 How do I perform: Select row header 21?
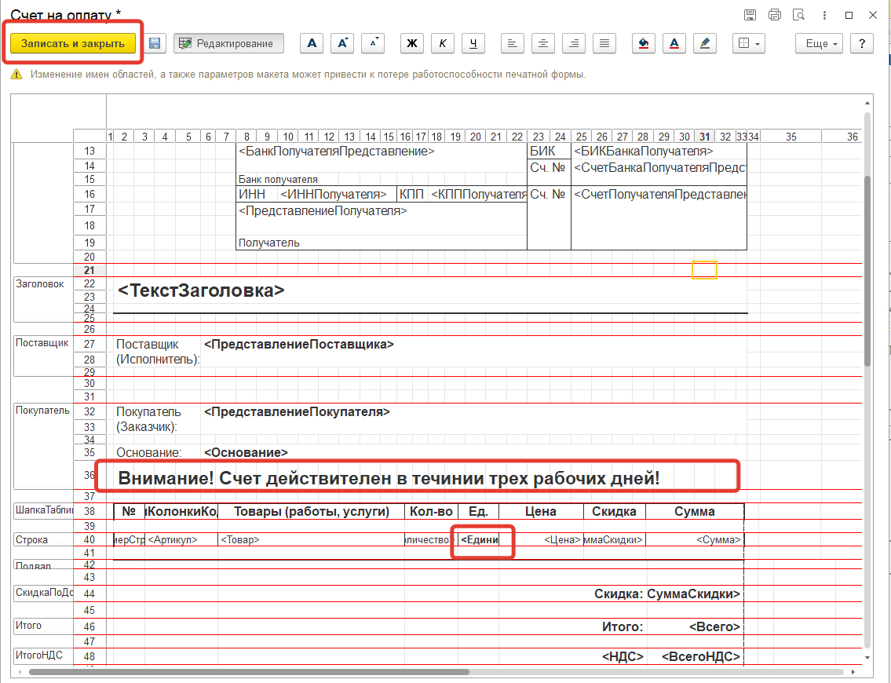(89, 271)
